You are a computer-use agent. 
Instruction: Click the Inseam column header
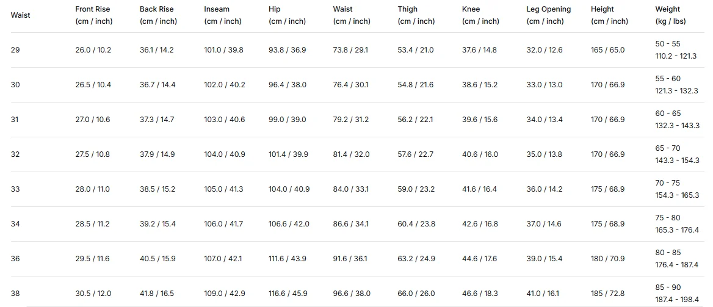pyautogui.click(x=223, y=15)
